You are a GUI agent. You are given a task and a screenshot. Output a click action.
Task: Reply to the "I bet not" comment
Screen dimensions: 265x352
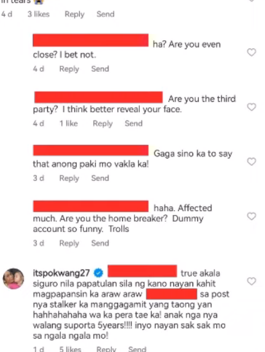coord(69,69)
